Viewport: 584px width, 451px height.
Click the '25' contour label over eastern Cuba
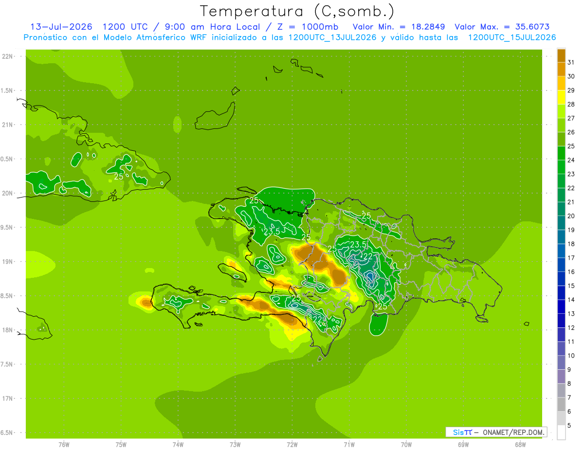click(x=119, y=177)
